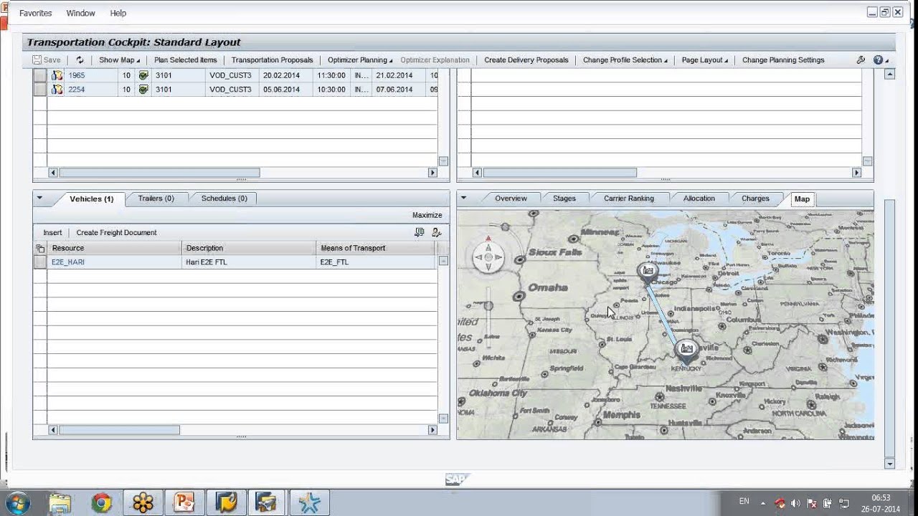Open PowerPoint from taskbar
918x516 pixels.
pos(184,503)
